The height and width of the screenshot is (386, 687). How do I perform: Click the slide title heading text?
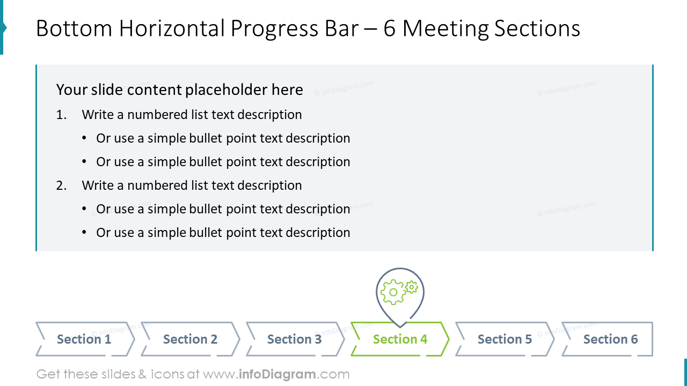(308, 28)
